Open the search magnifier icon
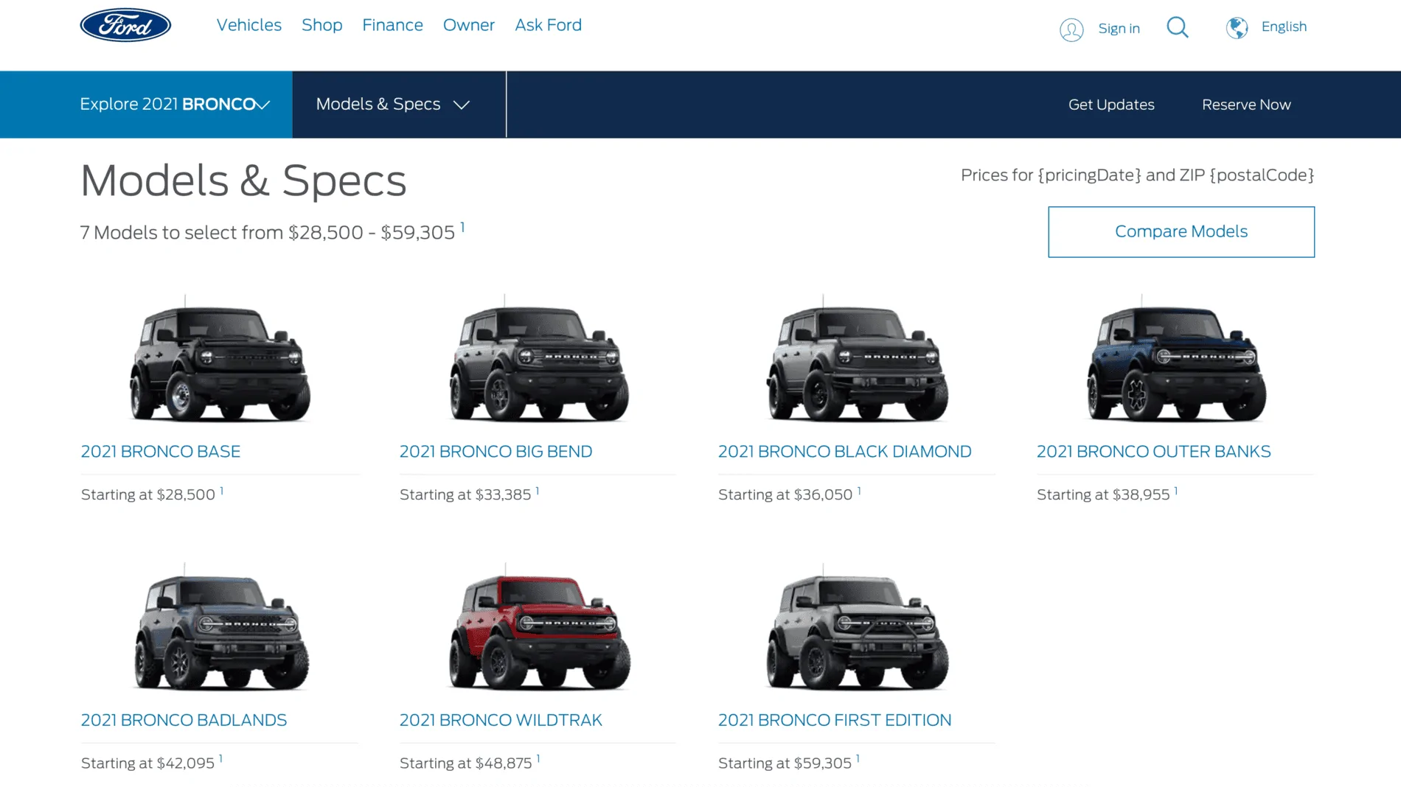The image size is (1401, 787). pos(1178,28)
